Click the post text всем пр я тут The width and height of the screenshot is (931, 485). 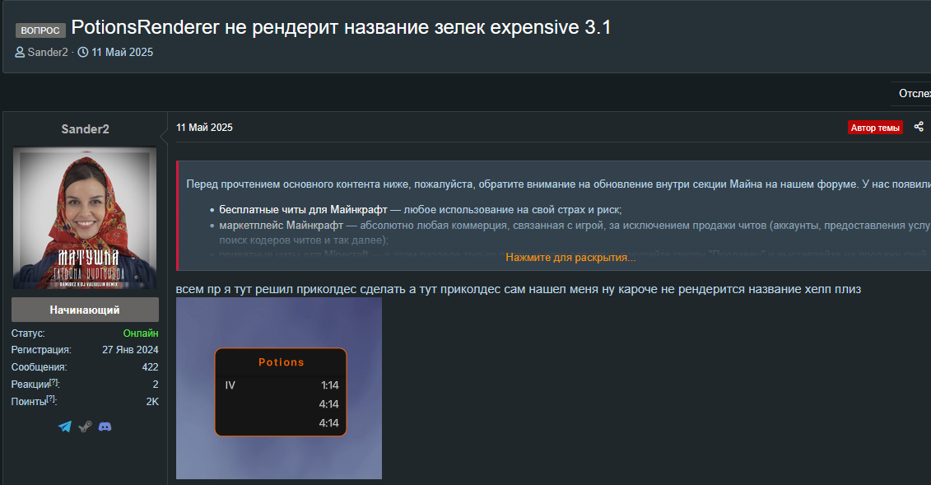(519, 289)
